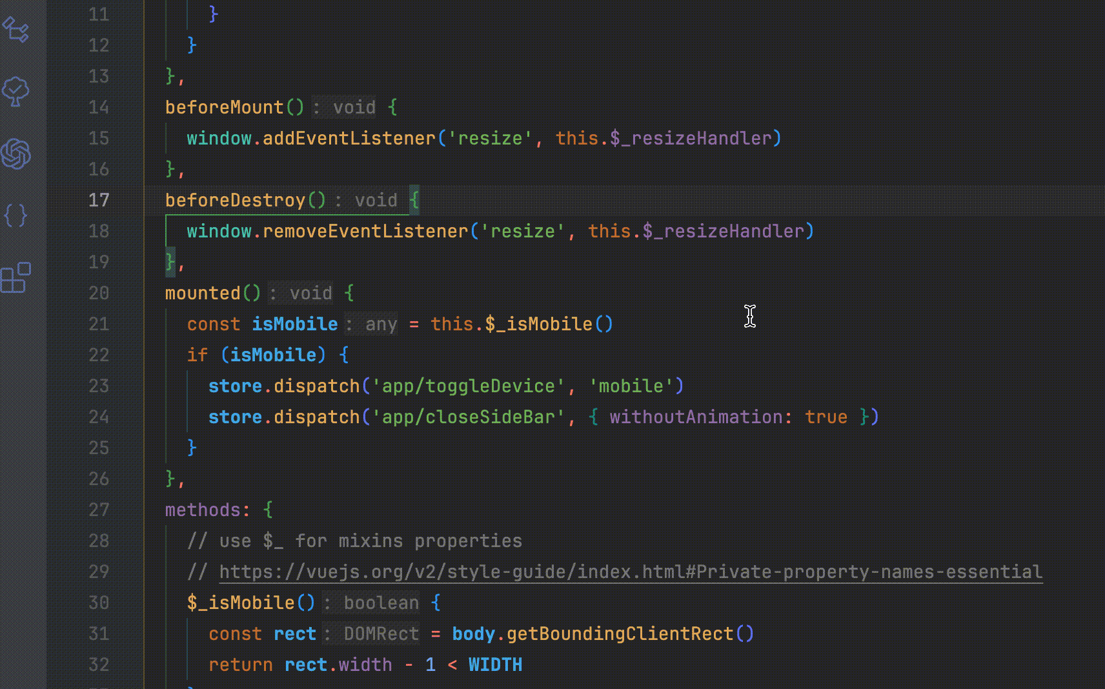Click $_resizeHandler on line 18
Screen dimensions: 1105x689
724,231
